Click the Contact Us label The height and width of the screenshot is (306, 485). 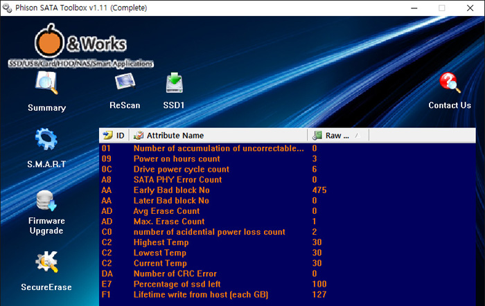tap(450, 105)
